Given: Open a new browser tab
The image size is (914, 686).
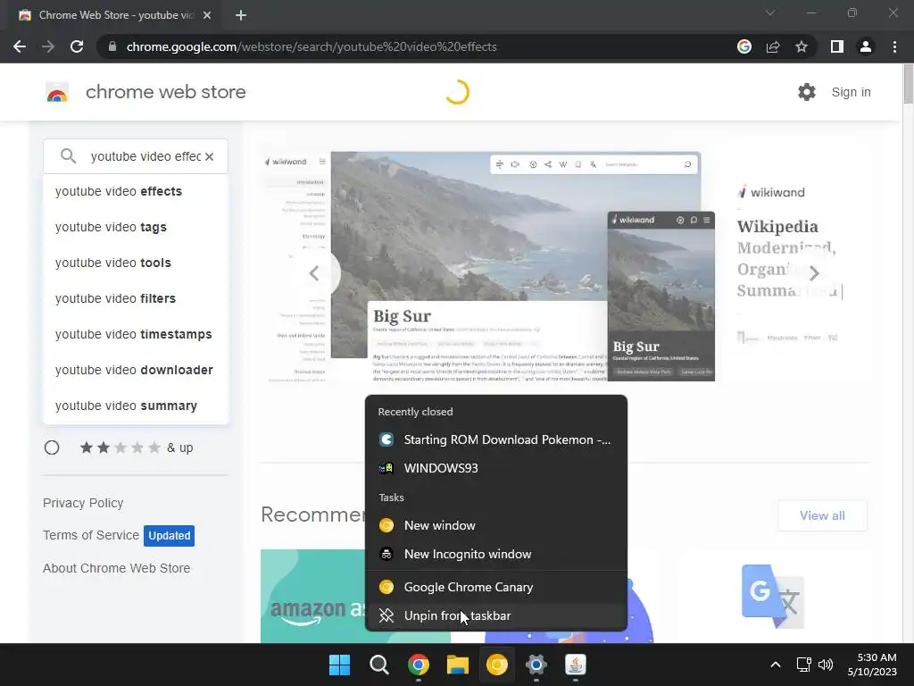Looking at the screenshot, I should [241, 15].
